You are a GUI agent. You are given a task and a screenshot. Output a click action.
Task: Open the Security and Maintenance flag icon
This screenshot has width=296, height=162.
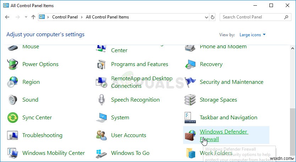[x=190, y=82]
